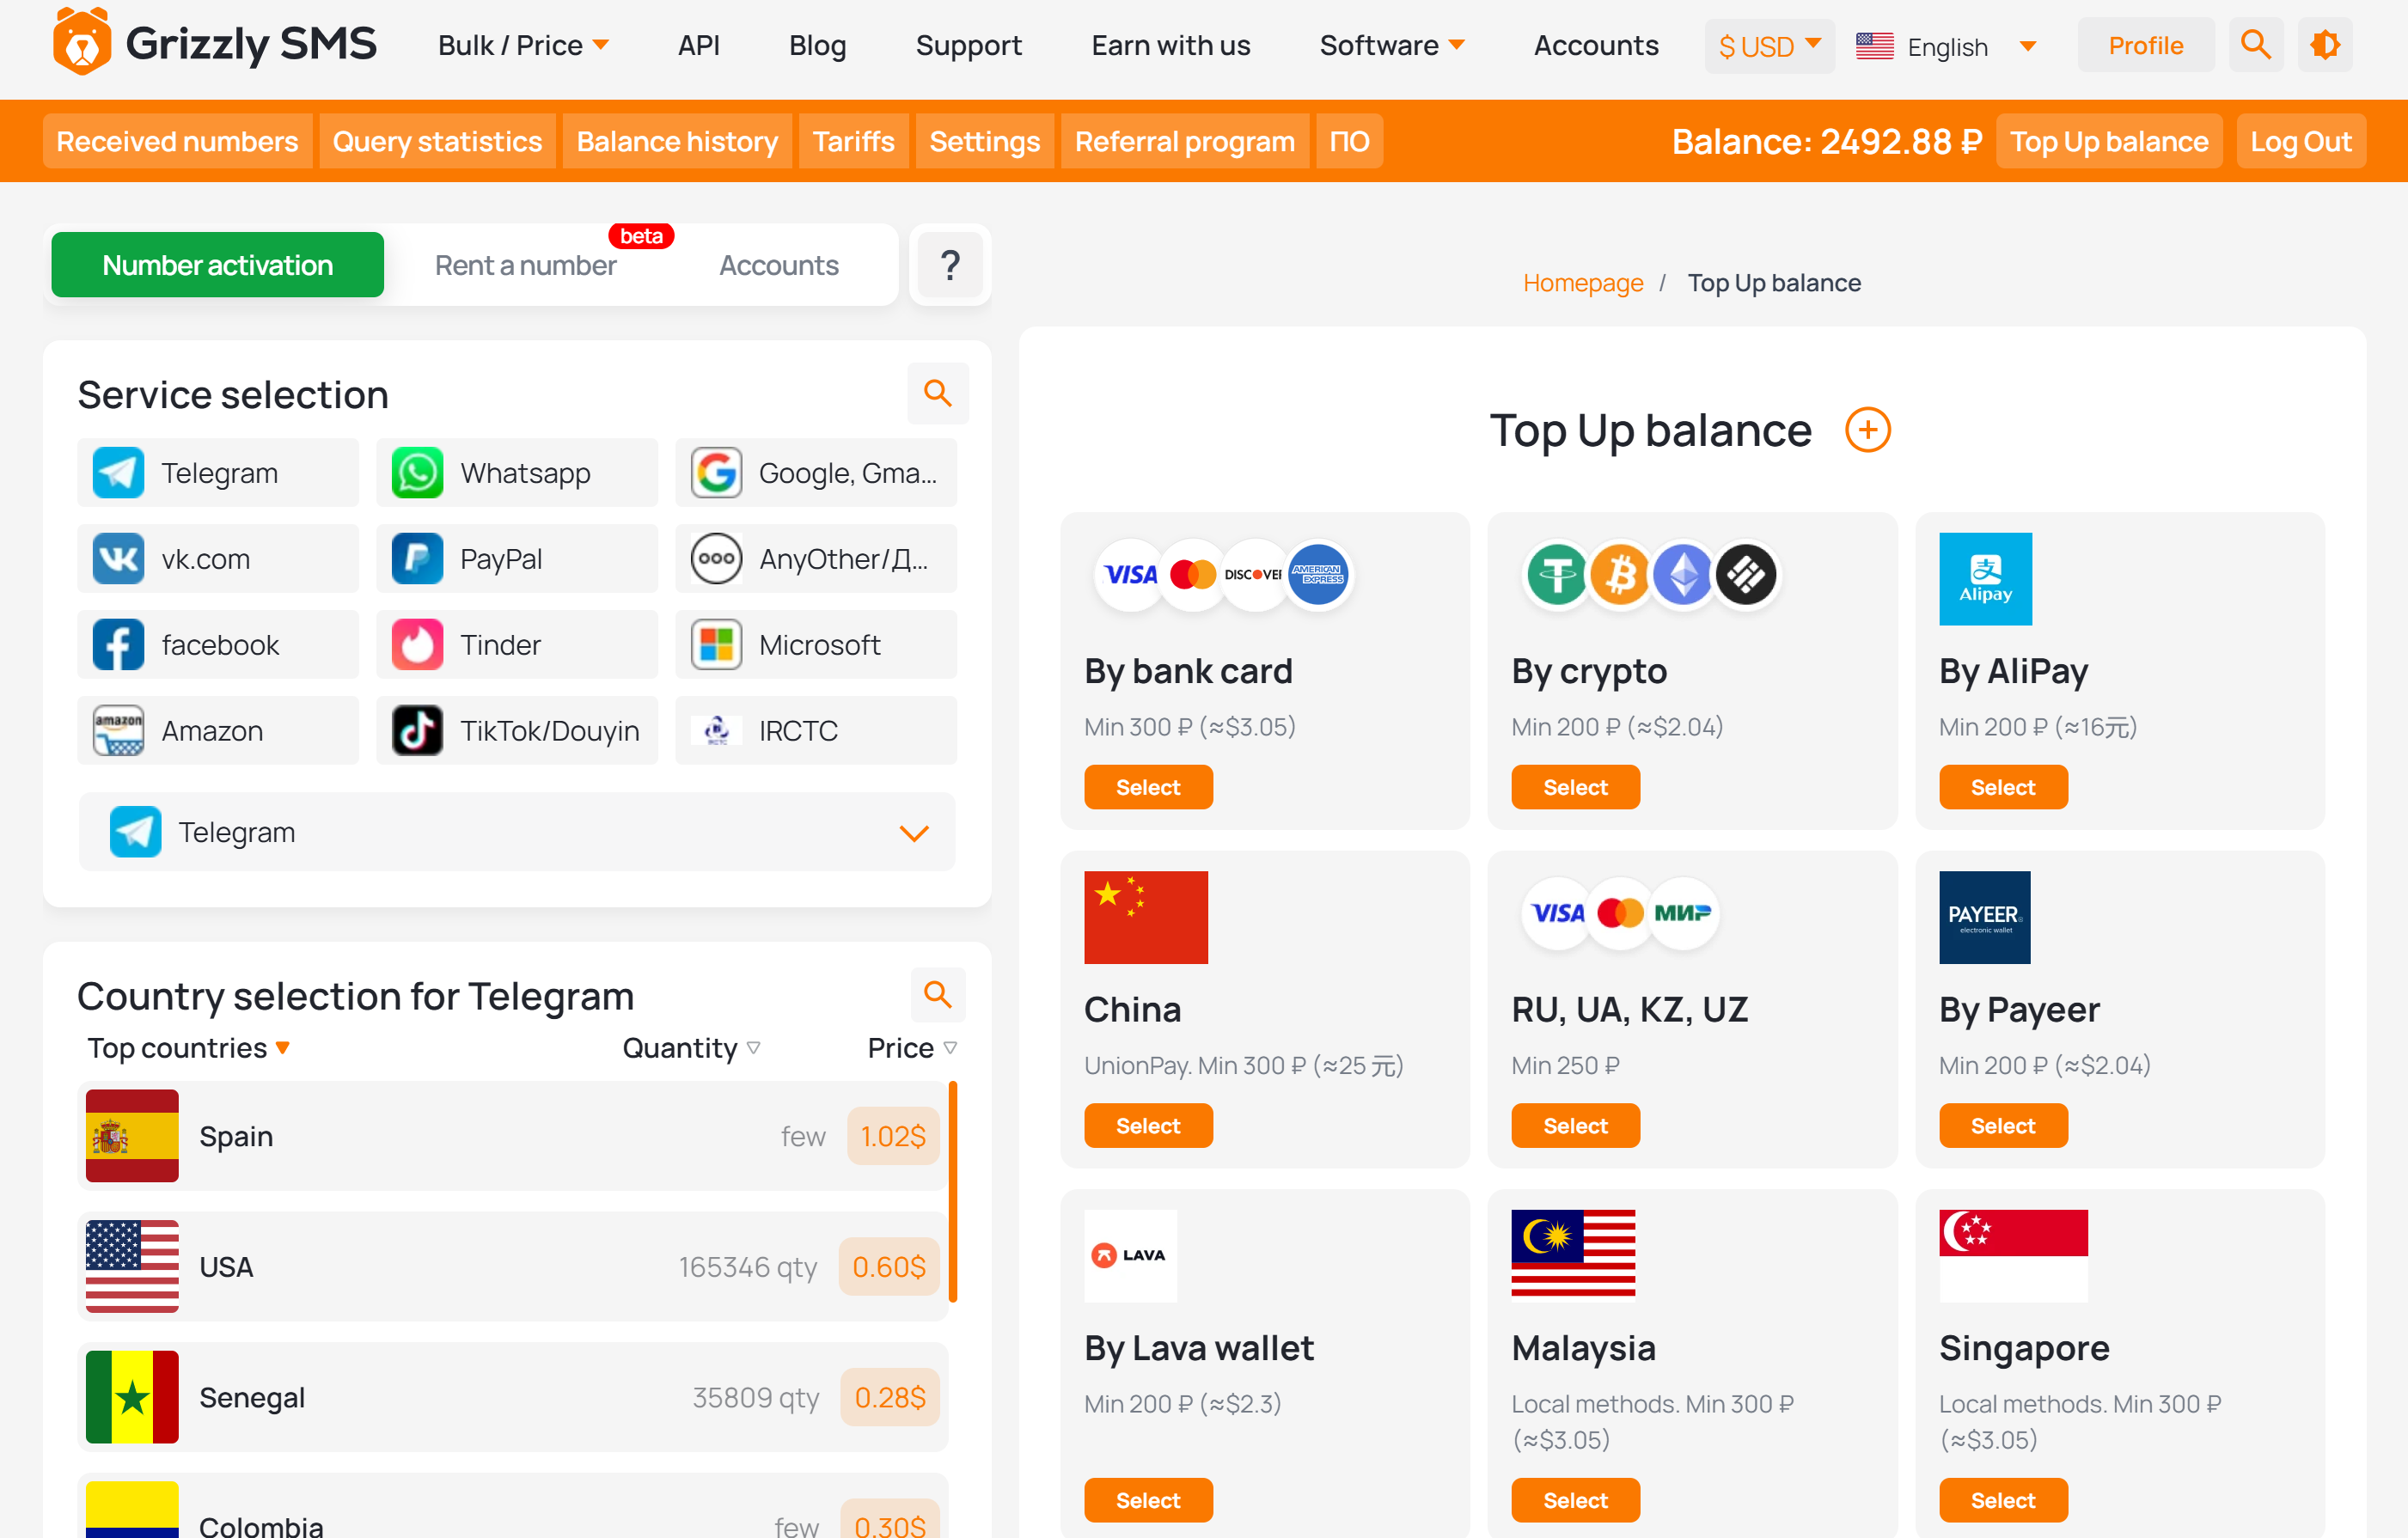
Task: Sort countries by Quantity
Action: pos(691,1048)
